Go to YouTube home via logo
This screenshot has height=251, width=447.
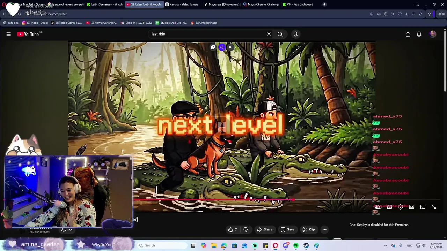click(x=28, y=34)
